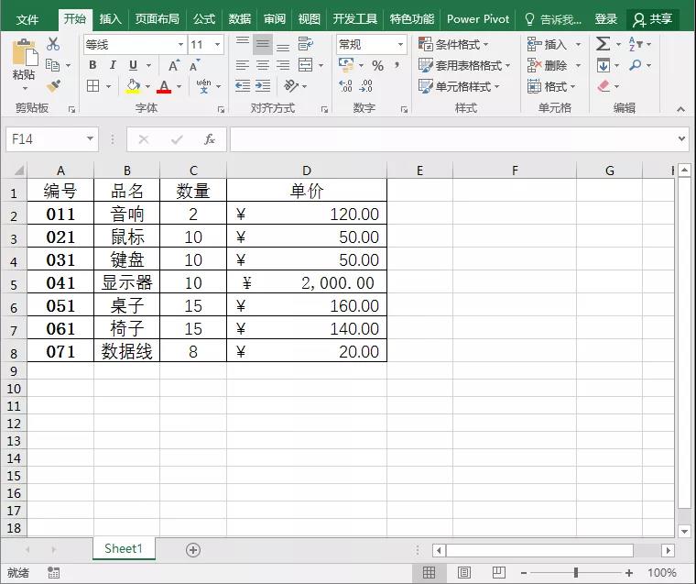Click the Cut scissors icon
Viewport: 696px width, 584px height.
(53, 44)
